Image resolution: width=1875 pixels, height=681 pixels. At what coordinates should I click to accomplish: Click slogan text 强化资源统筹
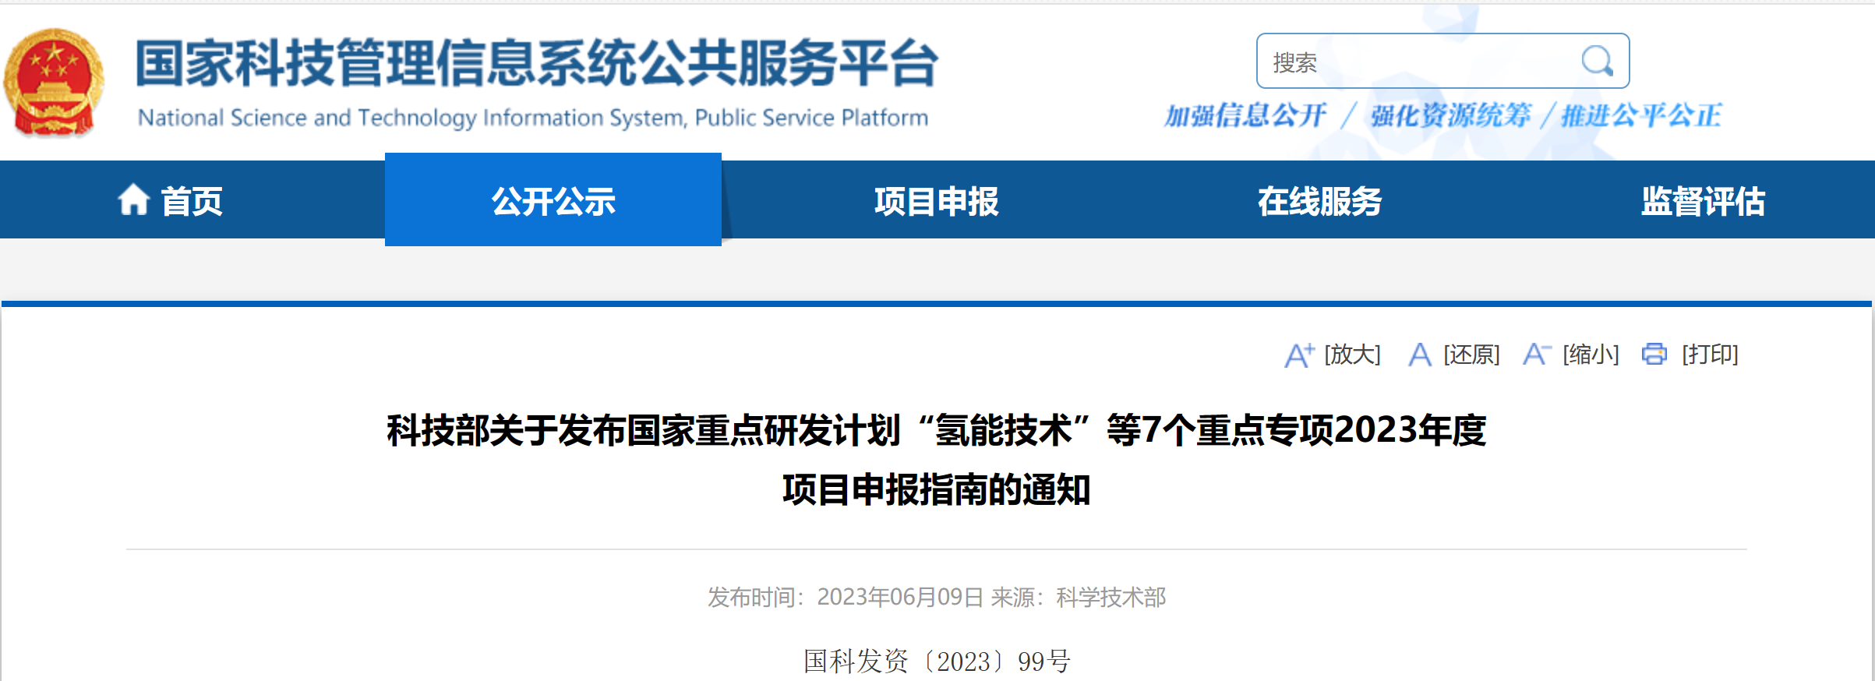point(1450,115)
